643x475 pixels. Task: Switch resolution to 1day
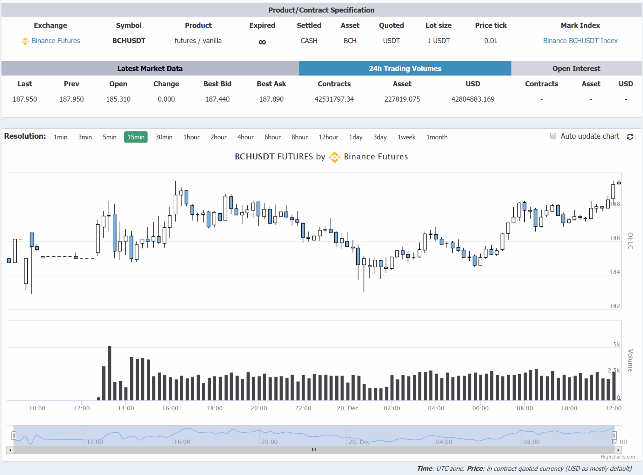point(355,137)
